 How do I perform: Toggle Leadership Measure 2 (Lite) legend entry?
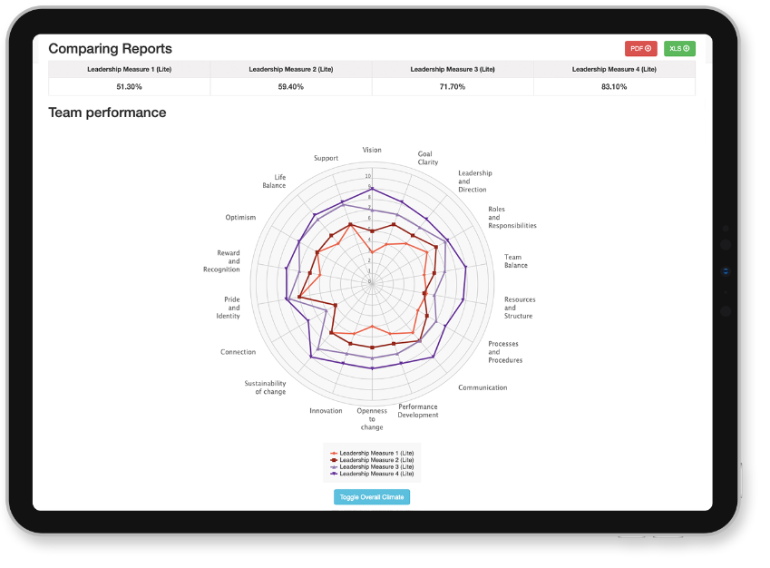[373, 460]
